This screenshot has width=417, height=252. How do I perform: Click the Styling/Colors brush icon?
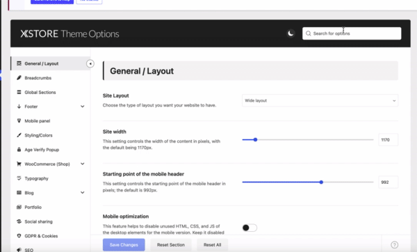pos(19,135)
